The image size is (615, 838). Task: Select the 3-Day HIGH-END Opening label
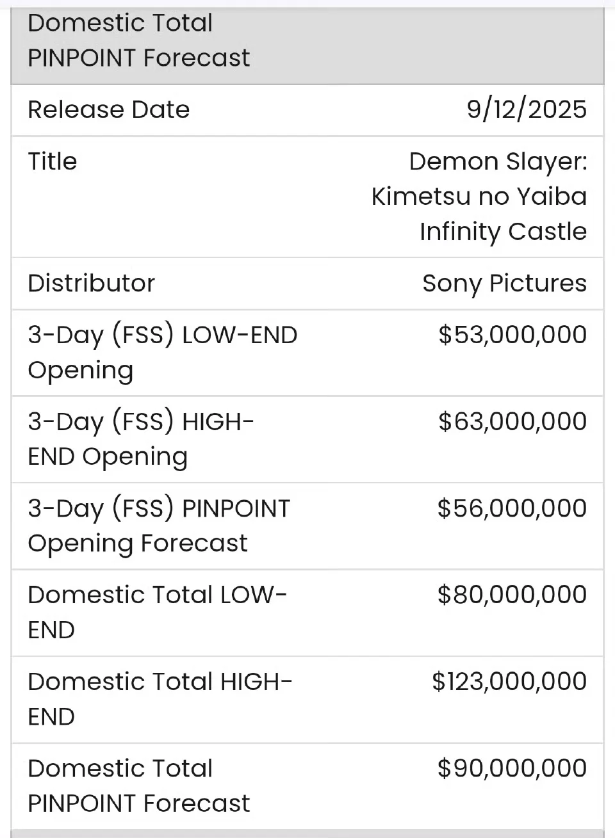click(141, 439)
